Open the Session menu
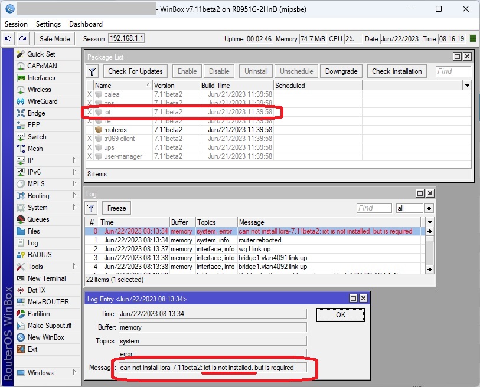The height and width of the screenshot is (387, 480). pos(16,24)
